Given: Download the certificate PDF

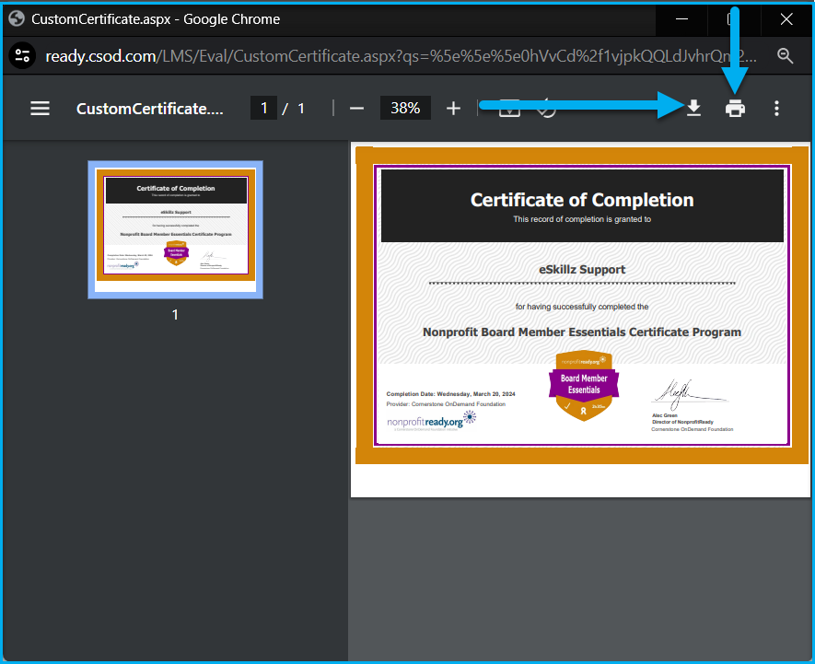Looking at the screenshot, I should pyautogui.click(x=693, y=108).
